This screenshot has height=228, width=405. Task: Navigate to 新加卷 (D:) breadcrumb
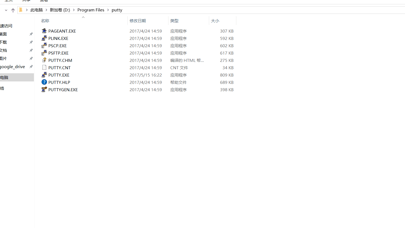[60, 10]
